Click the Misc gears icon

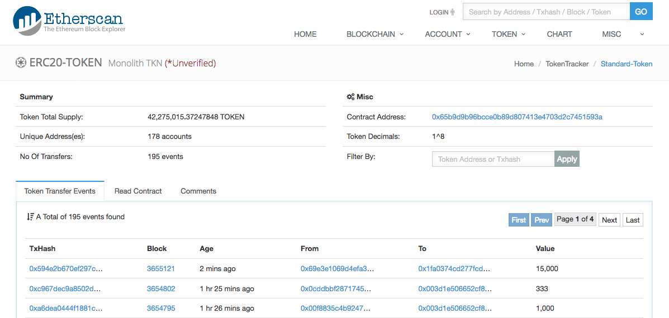(350, 97)
